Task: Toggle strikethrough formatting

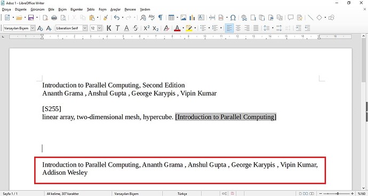Action: (135, 28)
